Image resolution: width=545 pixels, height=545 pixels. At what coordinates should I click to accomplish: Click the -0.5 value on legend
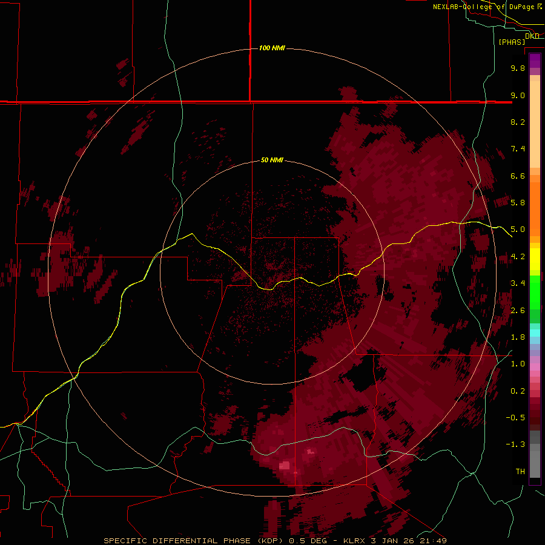(515, 418)
